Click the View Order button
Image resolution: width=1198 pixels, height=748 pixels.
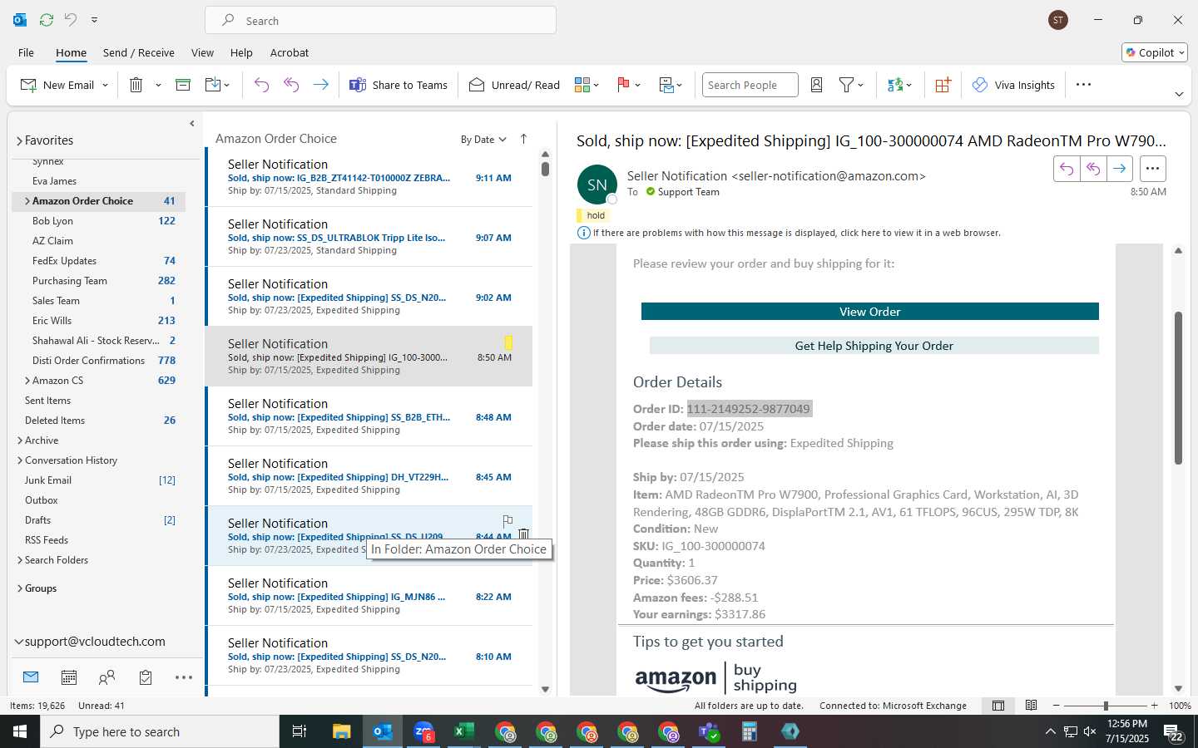point(869,312)
